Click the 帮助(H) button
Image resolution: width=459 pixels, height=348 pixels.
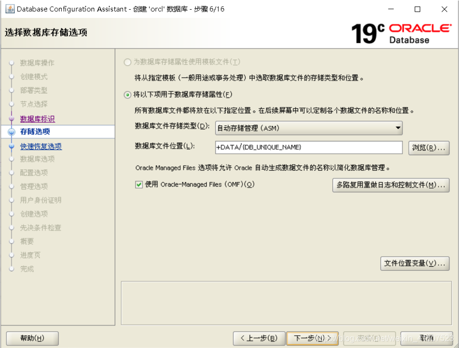coord(32,338)
